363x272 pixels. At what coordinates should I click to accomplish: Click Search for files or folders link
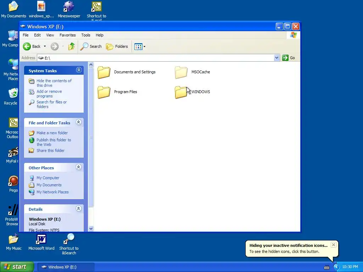[51, 104]
